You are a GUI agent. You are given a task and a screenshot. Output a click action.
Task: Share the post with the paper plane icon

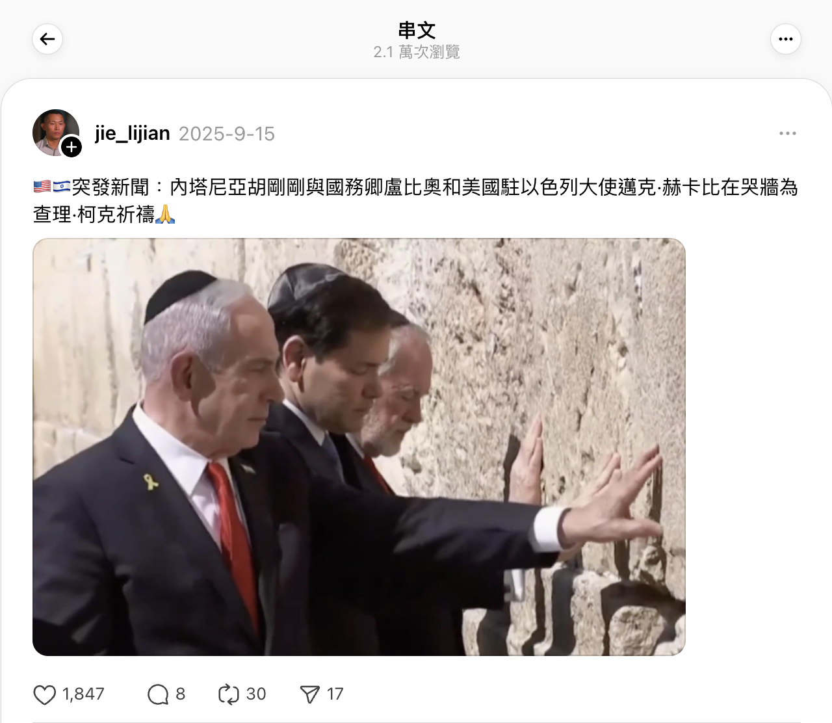coord(309,694)
